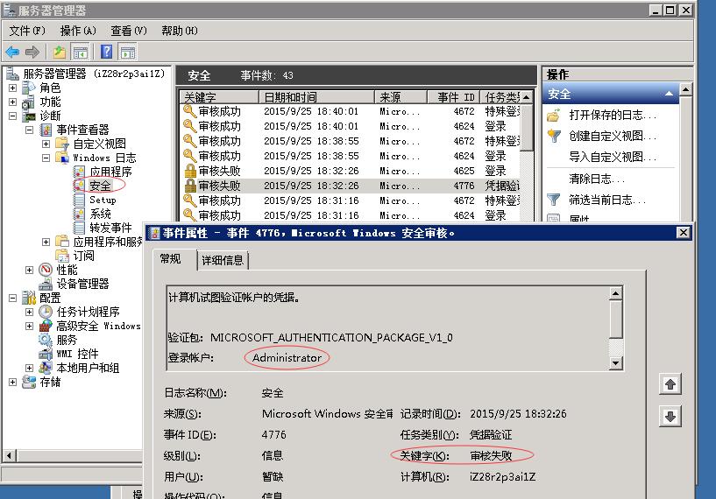Expand the 角色 tree node
Viewport: 716px width, 499px height.
coord(13,88)
